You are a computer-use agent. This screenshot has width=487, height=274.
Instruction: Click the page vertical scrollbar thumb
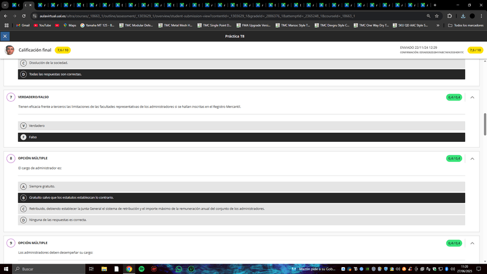485,124
